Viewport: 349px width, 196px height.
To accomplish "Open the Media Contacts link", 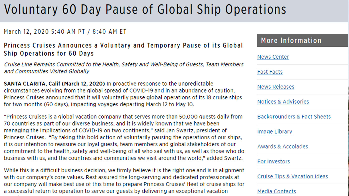I will point(276,192).
